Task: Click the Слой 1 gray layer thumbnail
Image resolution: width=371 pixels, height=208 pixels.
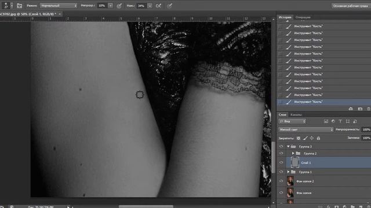Action: 294,162
